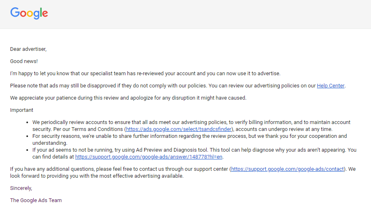This screenshot has height=209, width=371.
Task: Click the bullet starting 'For security reasons'
Action: (190, 139)
